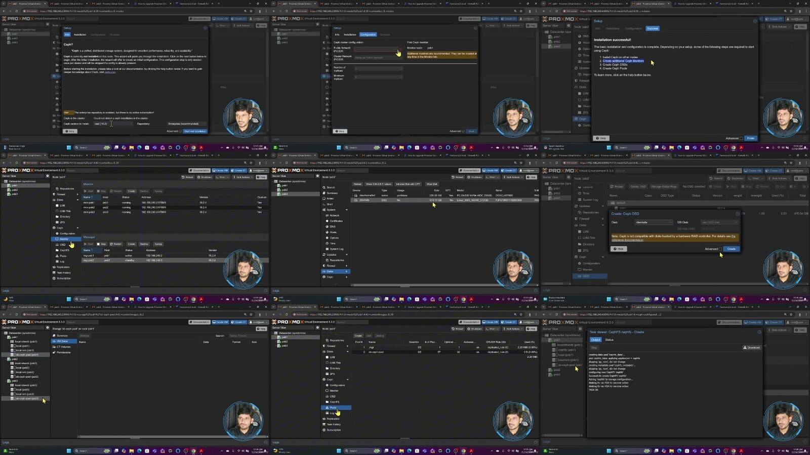
Task: Open Task History in the Ceph Monitor window sidebar
Action: point(63,272)
